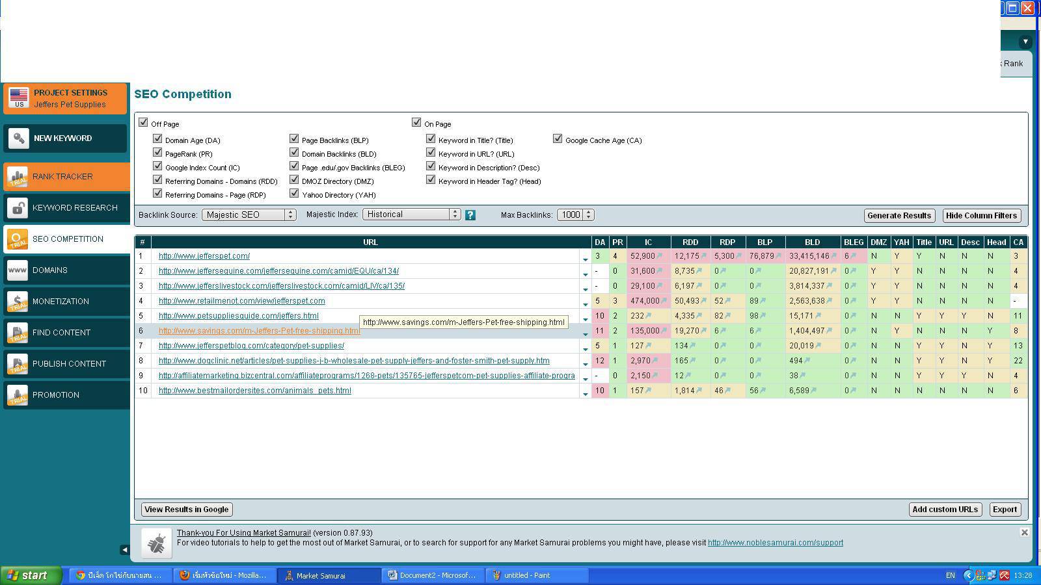The image size is (1041, 585).
Task: Click View Results in Google button
Action: (x=187, y=510)
